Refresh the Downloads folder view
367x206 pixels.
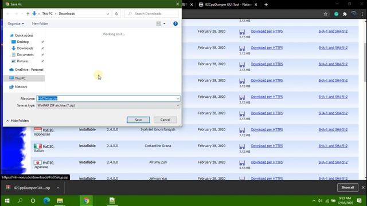click(116, 14)
